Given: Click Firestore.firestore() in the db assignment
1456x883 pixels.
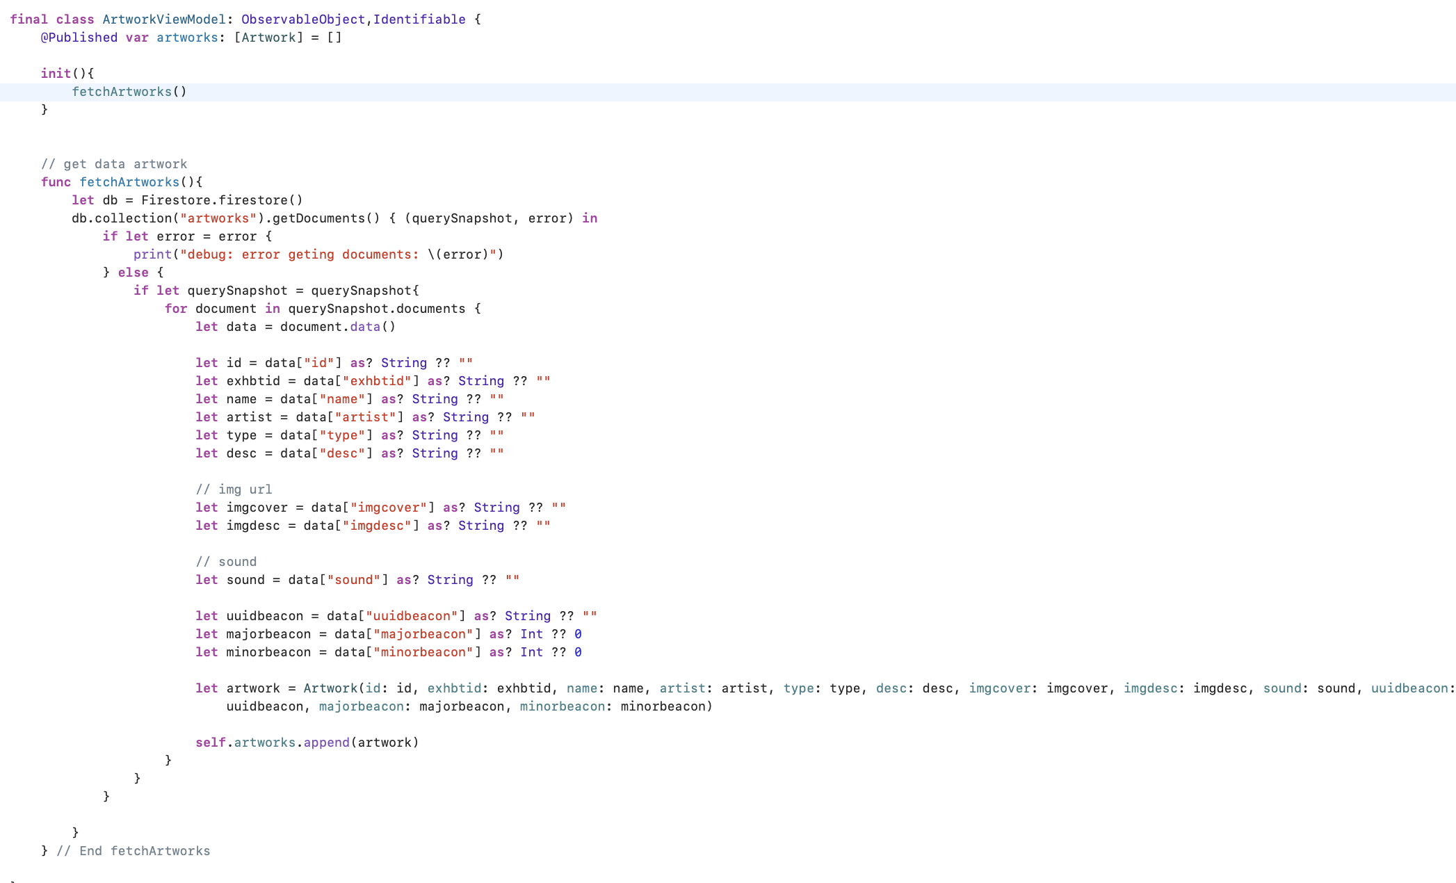Looking at the screenshot, I should pyautogui.click(x=222, y=200).
